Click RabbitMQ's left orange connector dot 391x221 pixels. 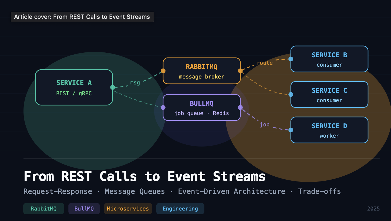pyautogui.click(x=163, y=71)
